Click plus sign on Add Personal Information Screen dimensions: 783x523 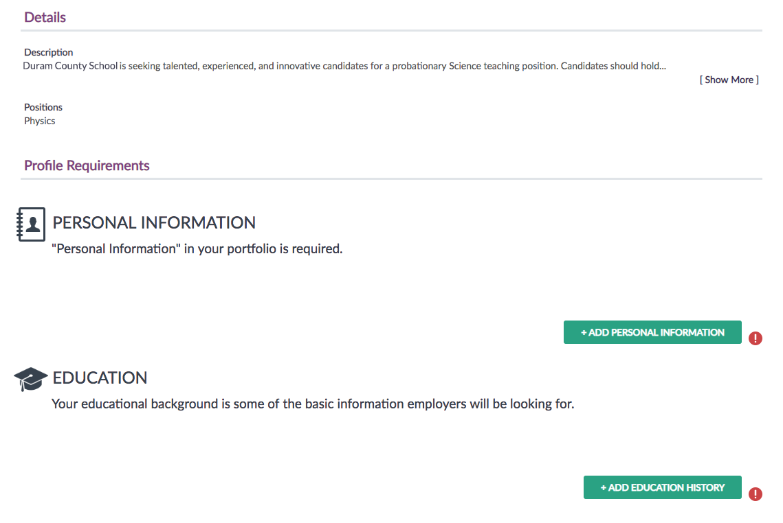[584, 333]
